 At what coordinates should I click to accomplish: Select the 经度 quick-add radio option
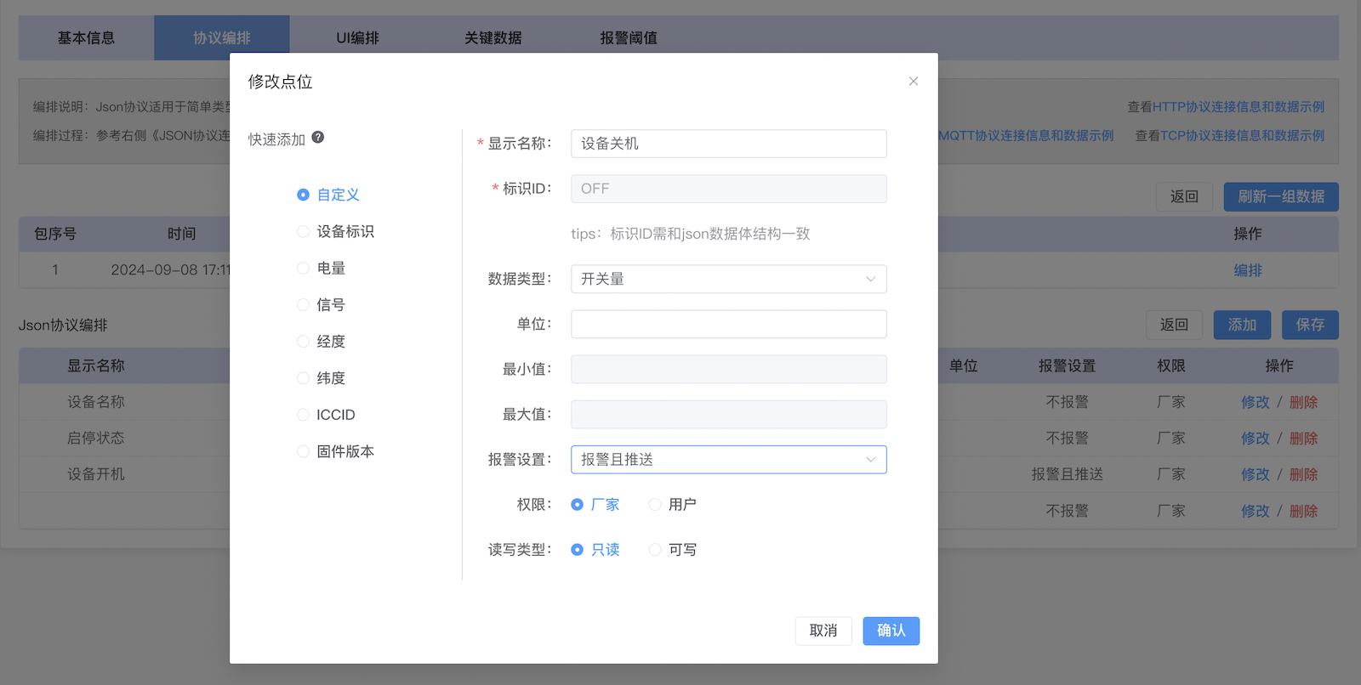(x=303, y=341)
